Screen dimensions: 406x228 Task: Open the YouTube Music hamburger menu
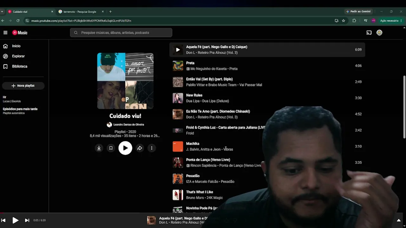(x=5, y=33)
